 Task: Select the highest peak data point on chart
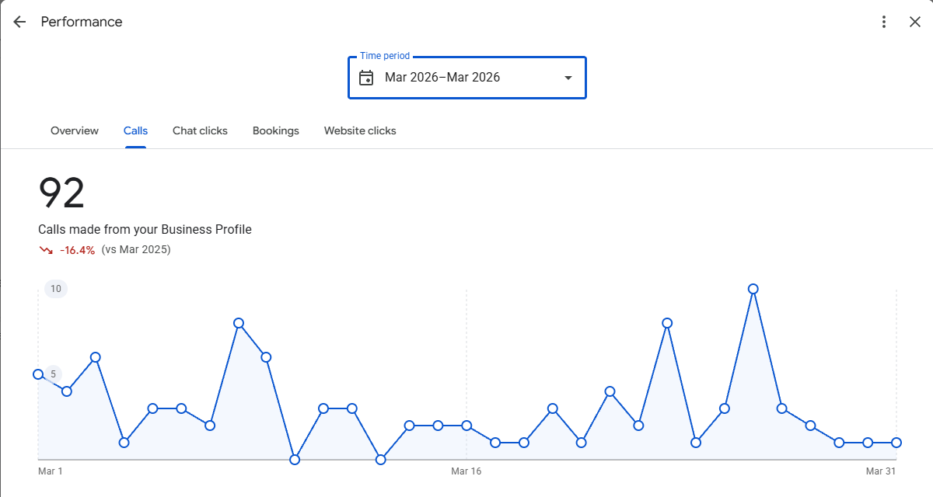753,289
